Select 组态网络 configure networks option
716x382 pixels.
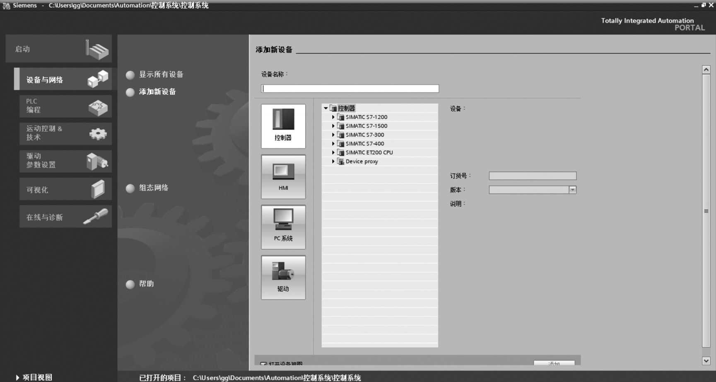click(147, 188)
